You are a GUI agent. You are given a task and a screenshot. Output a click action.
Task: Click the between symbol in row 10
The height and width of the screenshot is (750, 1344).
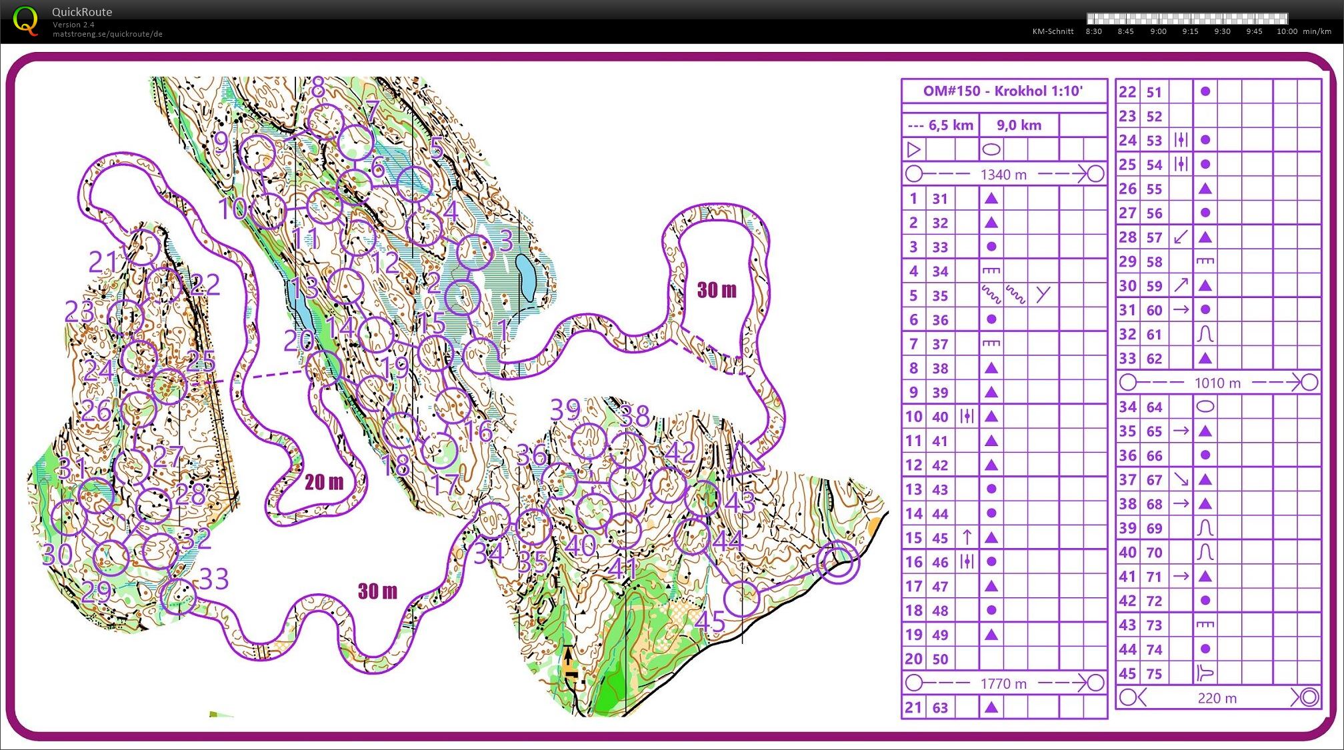(x=967, y=417)
